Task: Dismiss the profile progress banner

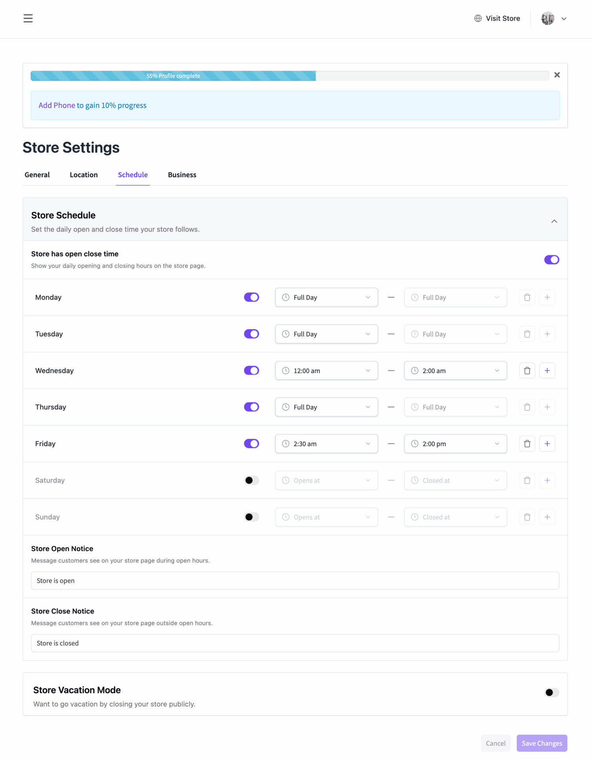Action: pos(557,75)
